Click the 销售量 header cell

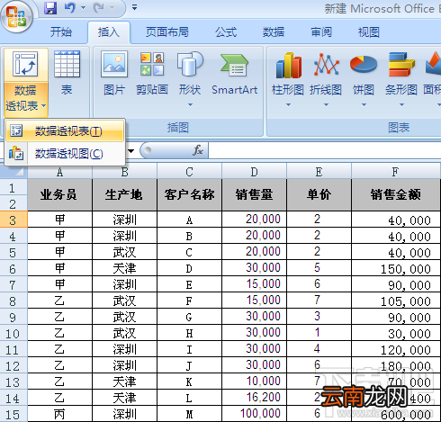pos(254,195)
